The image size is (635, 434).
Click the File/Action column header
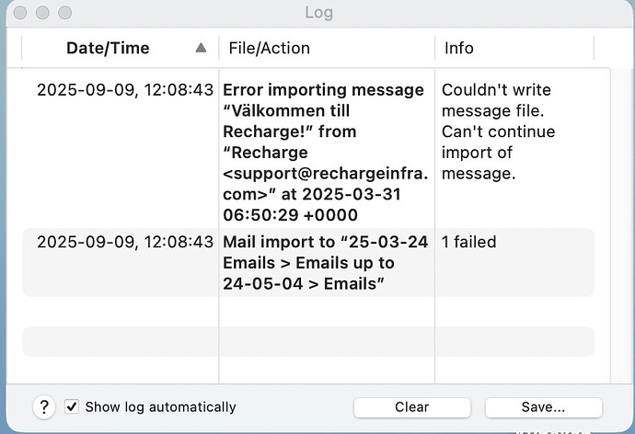pyautogui.click(x=270, y=48)
